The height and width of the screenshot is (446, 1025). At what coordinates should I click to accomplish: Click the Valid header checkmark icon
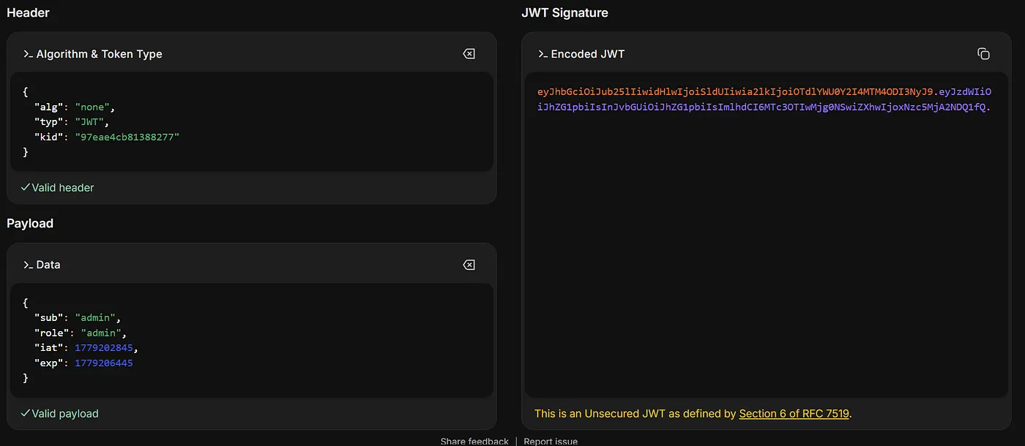point(26,188)
